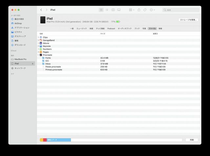Click the Tags icon in toolbar
This screenshot has width=210, height=156.
coord(145,10)
